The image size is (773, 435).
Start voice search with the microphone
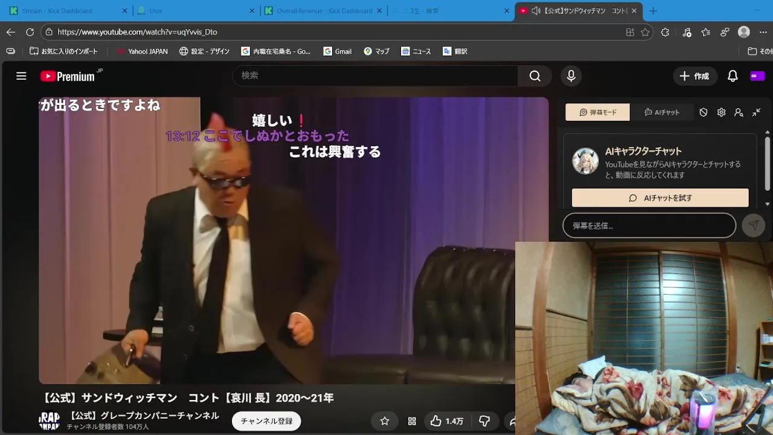click(571, 76)
